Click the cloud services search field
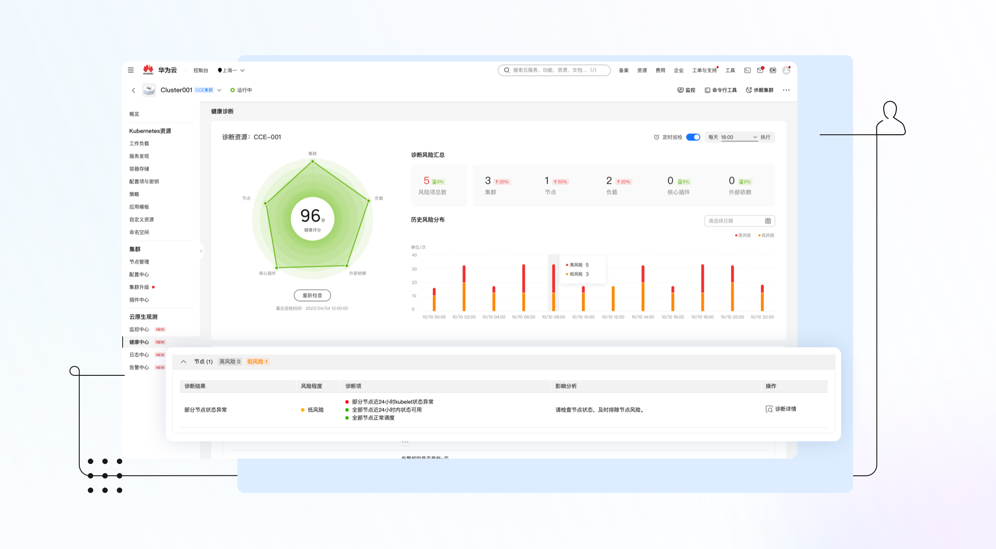996x549 pixels. pyautogui.click(x=555, y=70)
